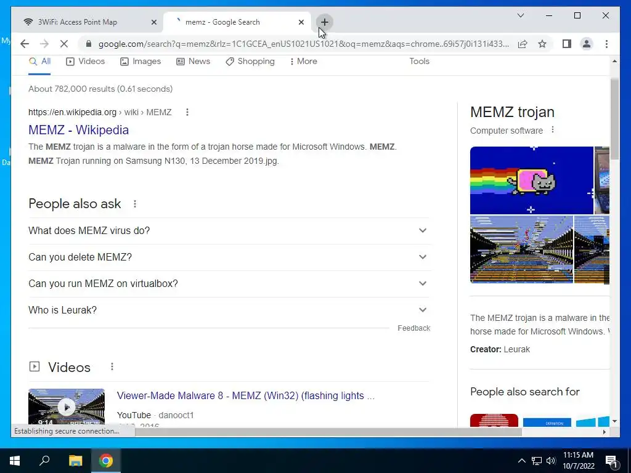Screen dimensions: 631x473
Task: Switch to Shopping search results
Action: (250, 62)
